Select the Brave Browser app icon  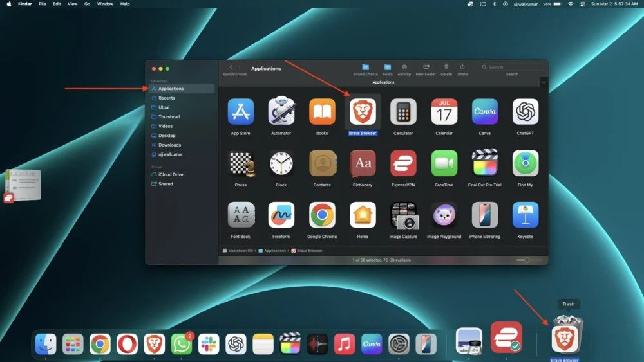[x=363, y=112]
